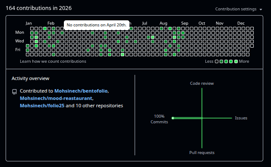Open the Mohsinech/folio25 repository link
The image size is (271, 167).
[42, 106]
